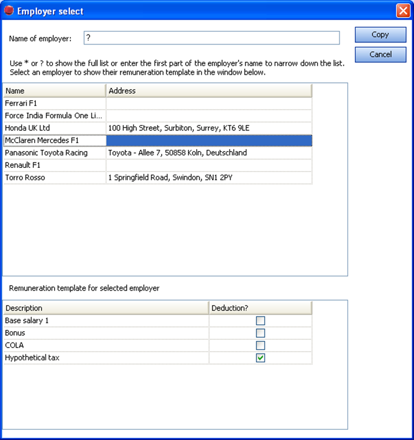Close the Employer select dialog
Screen dimensions: 414x440
(403, 11)
